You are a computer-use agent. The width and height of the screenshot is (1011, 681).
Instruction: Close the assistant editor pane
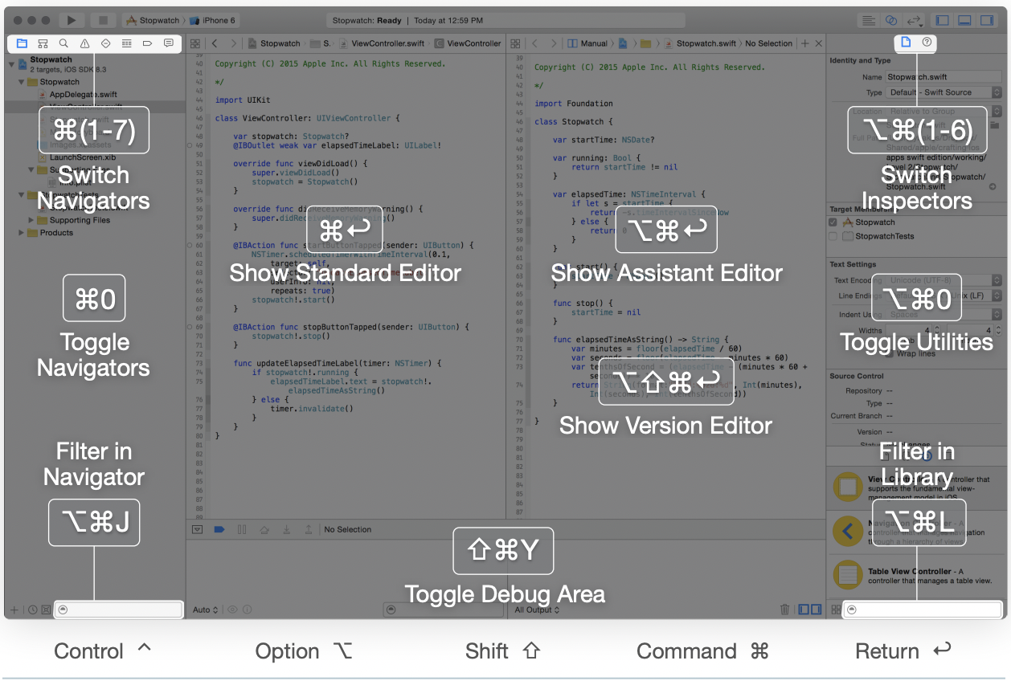click(x=818, y=43)
